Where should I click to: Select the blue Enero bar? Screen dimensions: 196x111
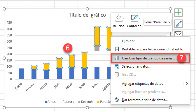21,74
